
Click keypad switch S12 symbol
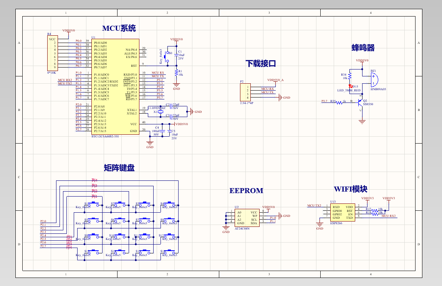(x=170, y=236)
